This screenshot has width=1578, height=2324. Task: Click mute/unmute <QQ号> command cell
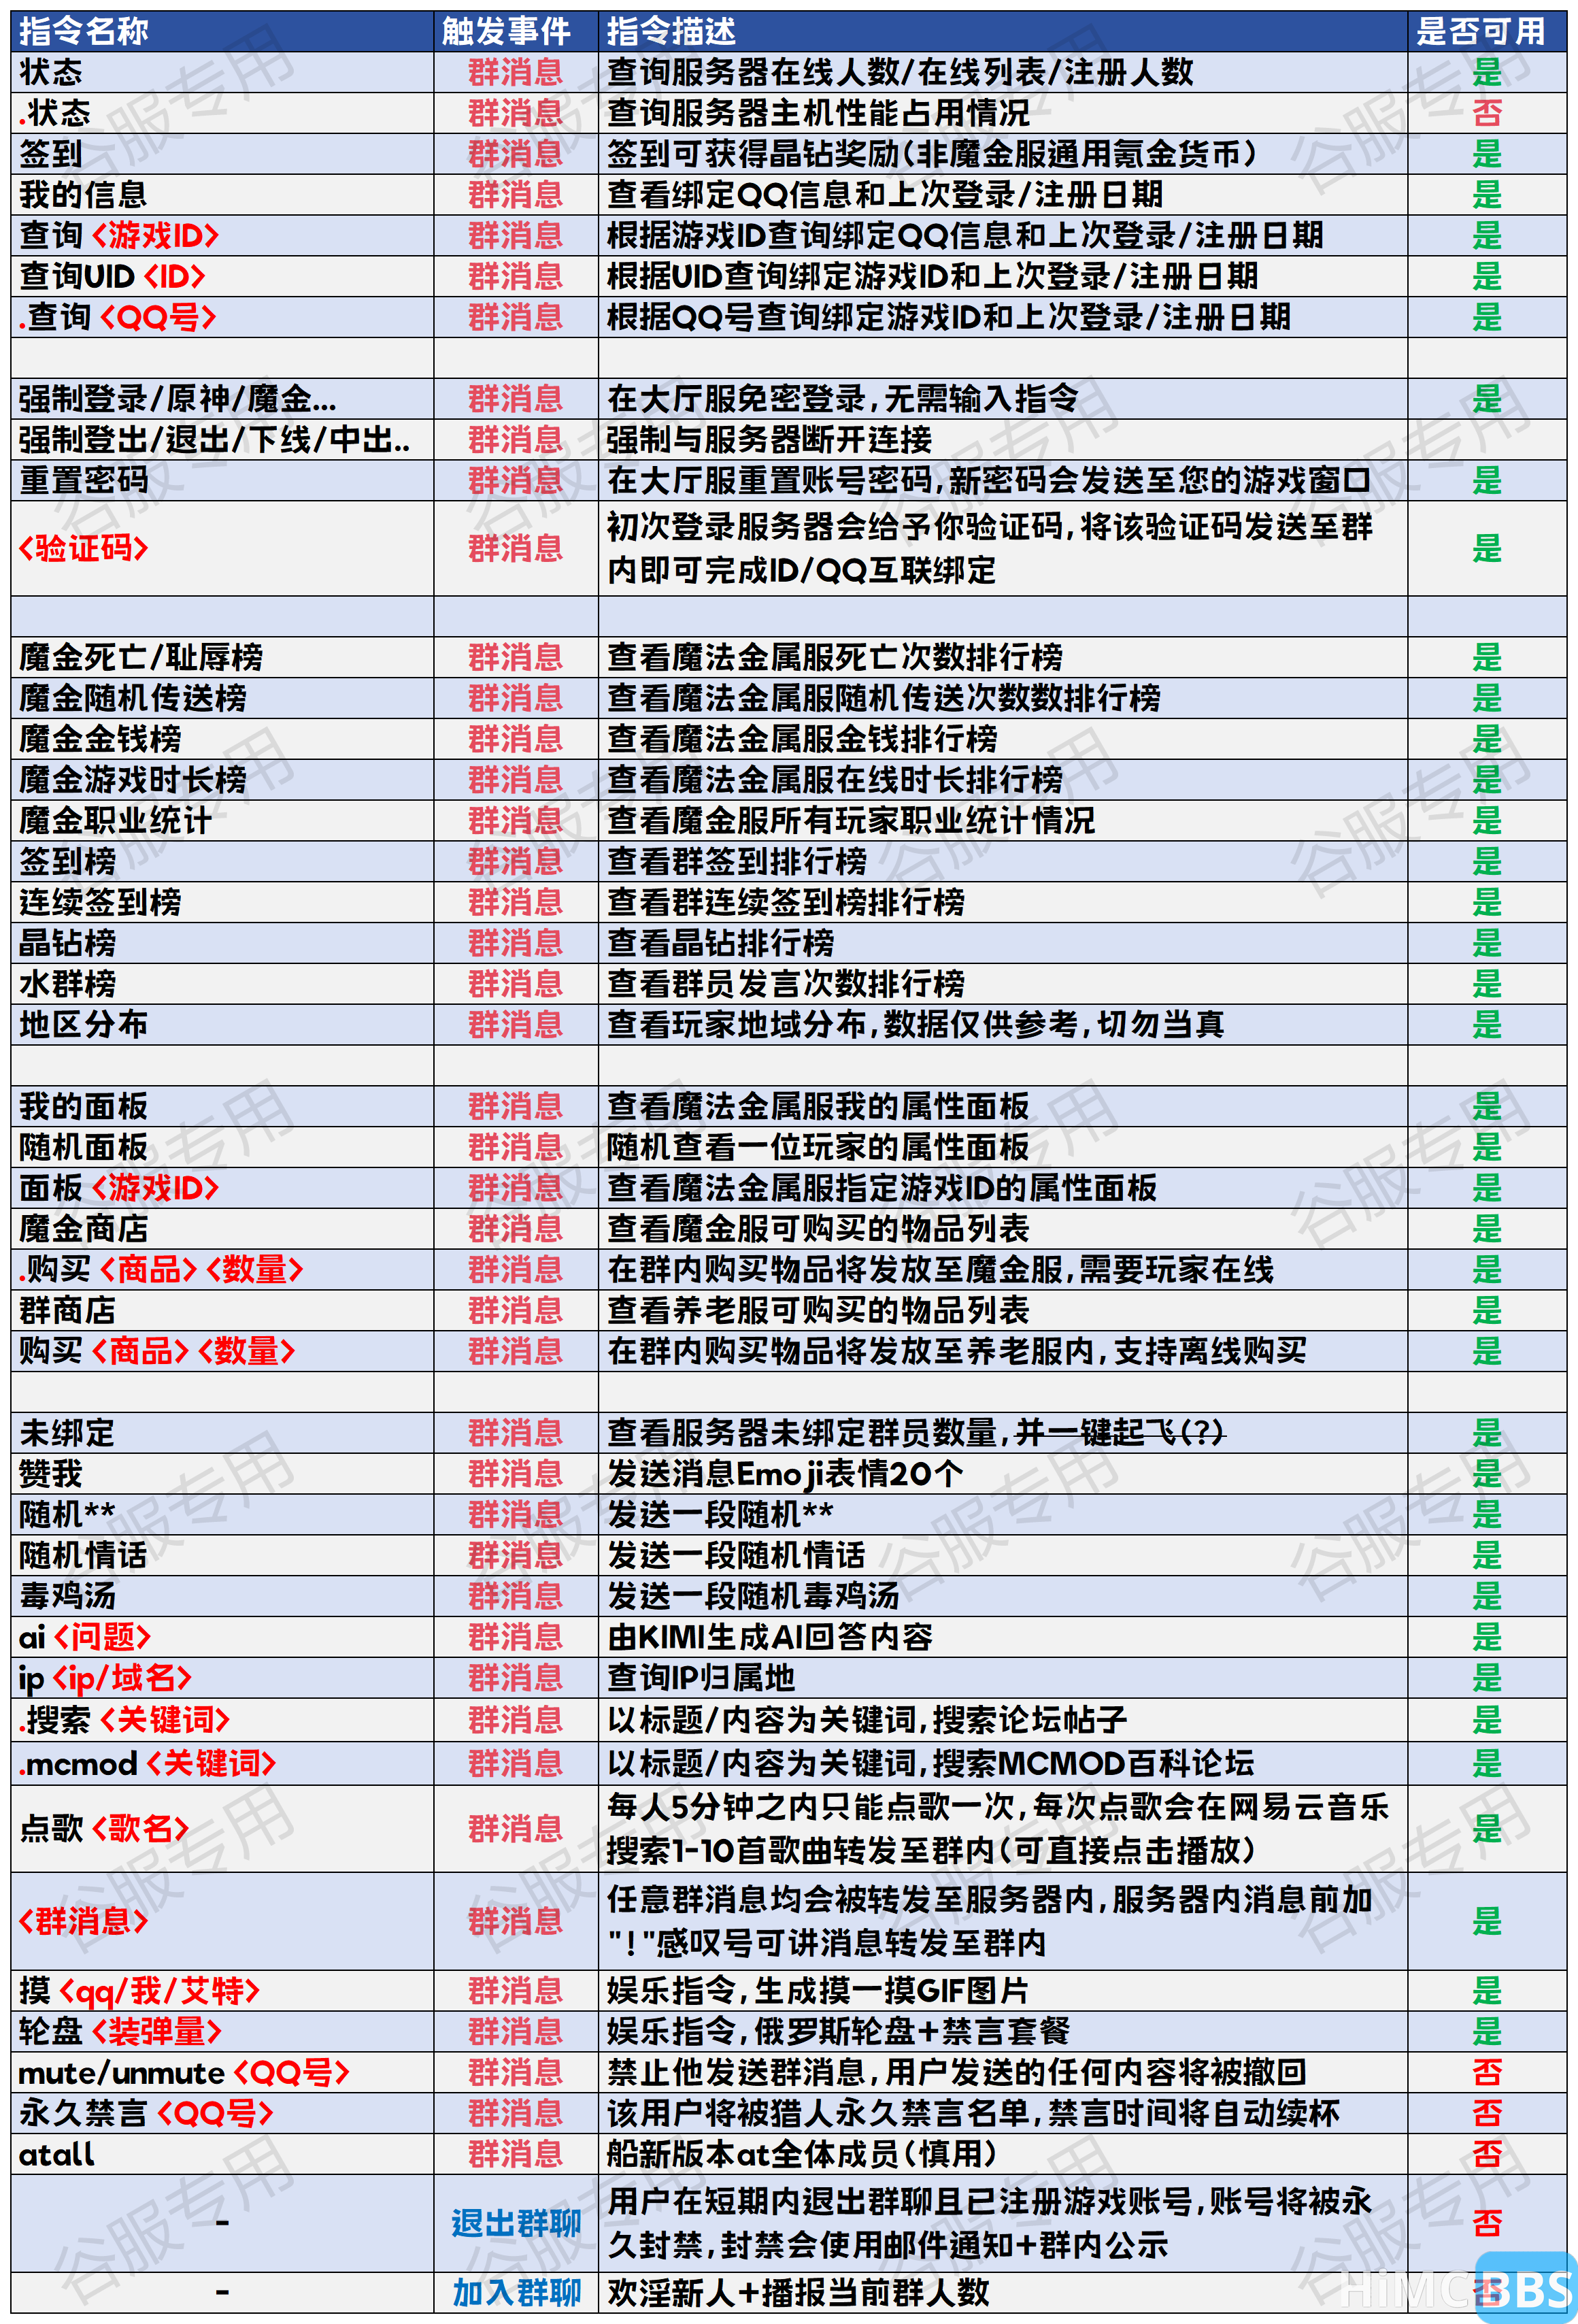pos(222,2073)
